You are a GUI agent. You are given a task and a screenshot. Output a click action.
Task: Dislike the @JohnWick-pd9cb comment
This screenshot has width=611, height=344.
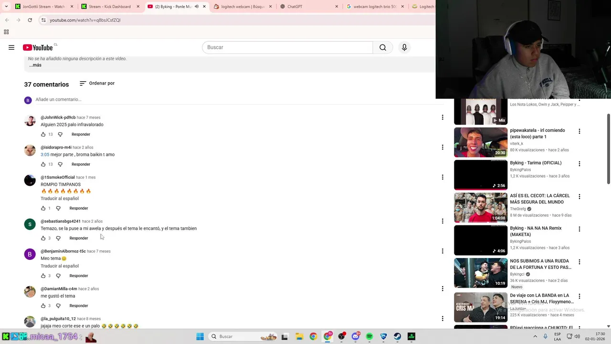point(60,134)
